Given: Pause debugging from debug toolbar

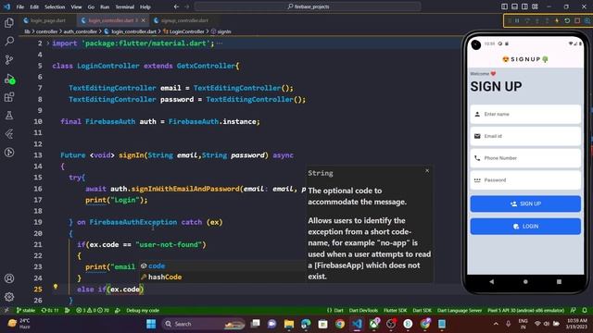Looking at the screenshot, I should point(517,20).
